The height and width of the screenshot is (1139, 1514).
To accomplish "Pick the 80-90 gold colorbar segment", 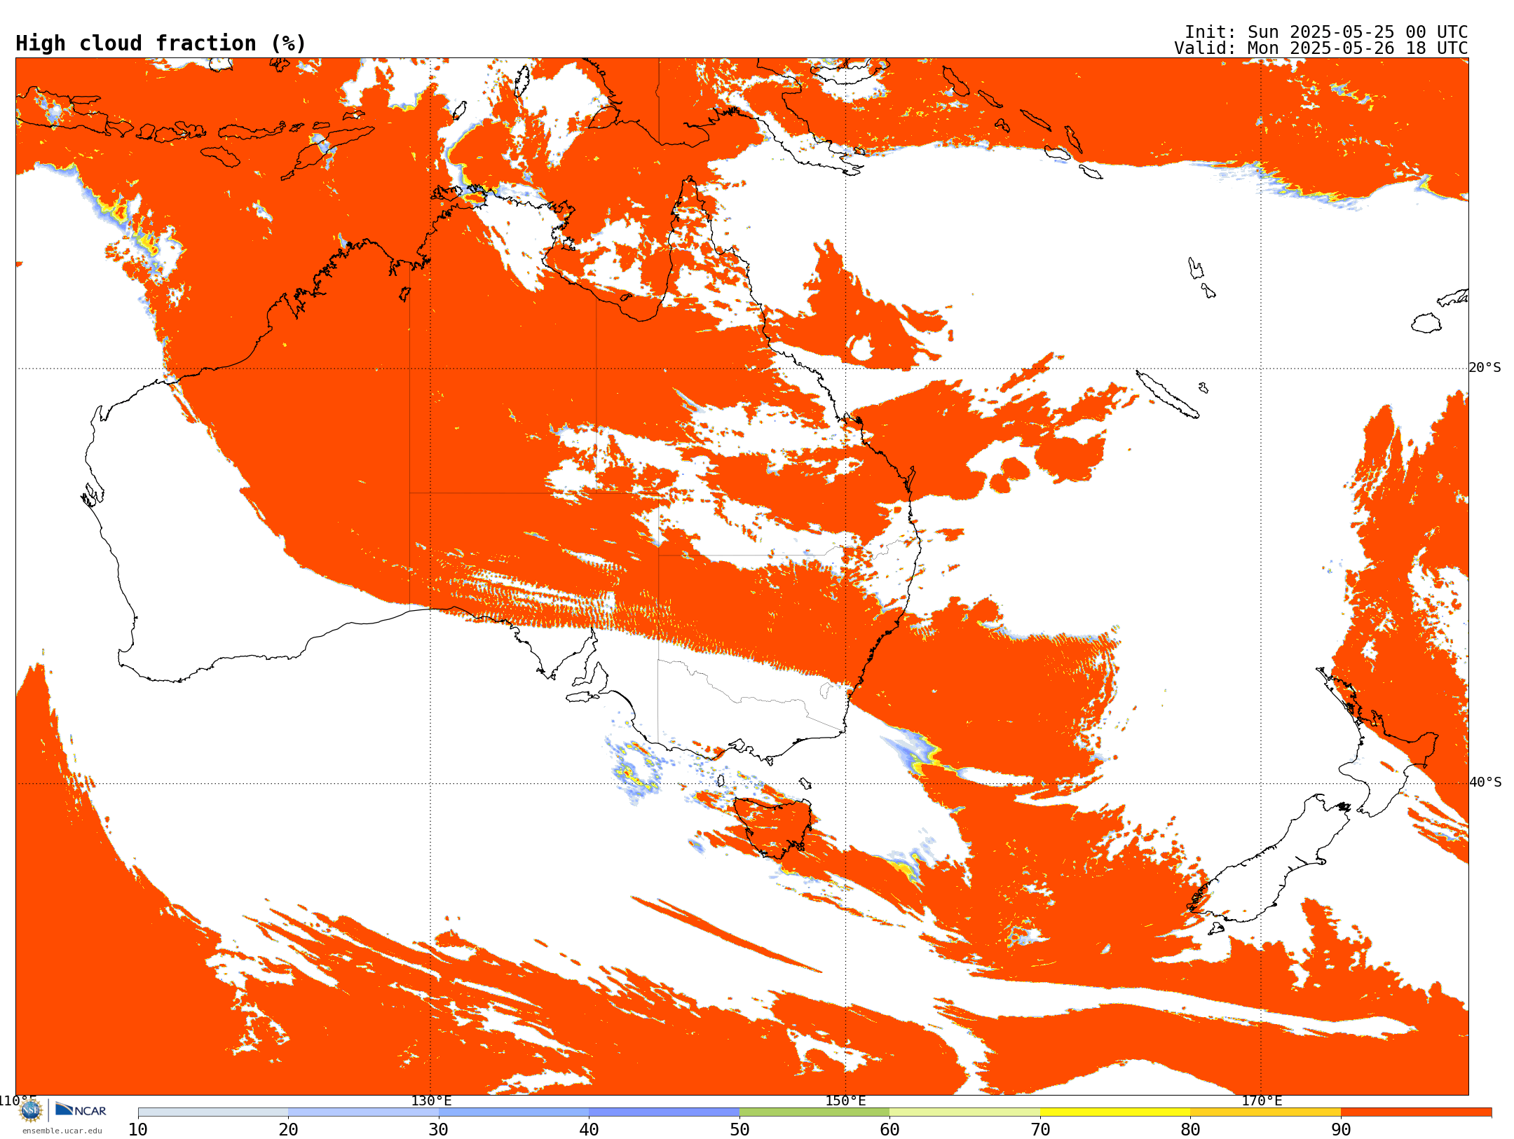I will [x=1265, y=1112].
